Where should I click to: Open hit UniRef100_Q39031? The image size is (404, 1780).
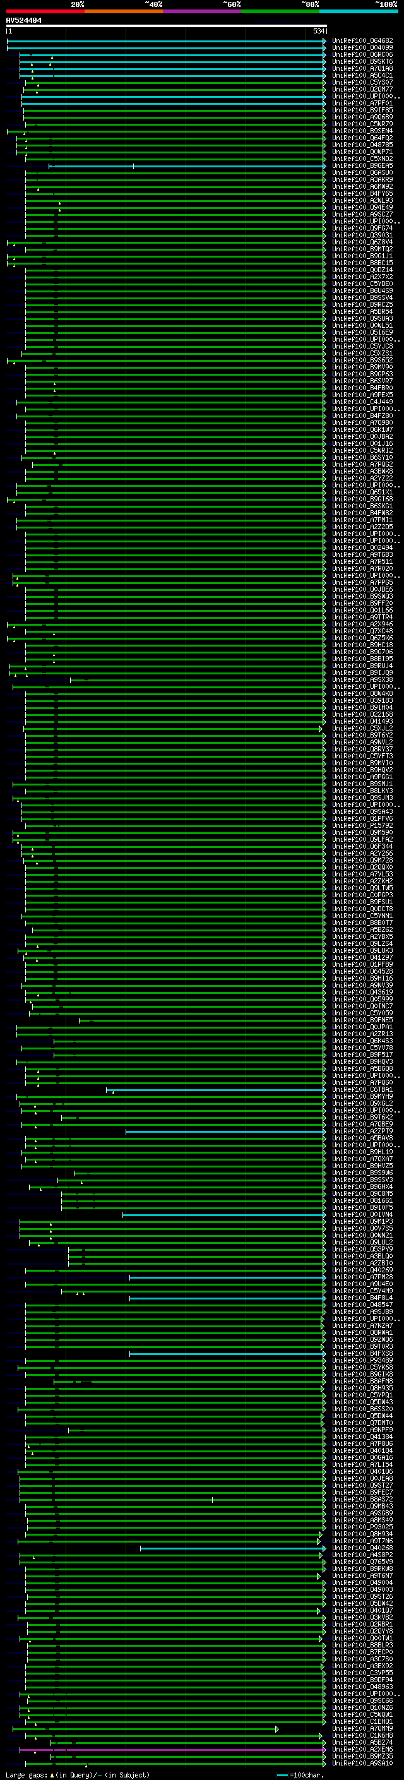362,235
